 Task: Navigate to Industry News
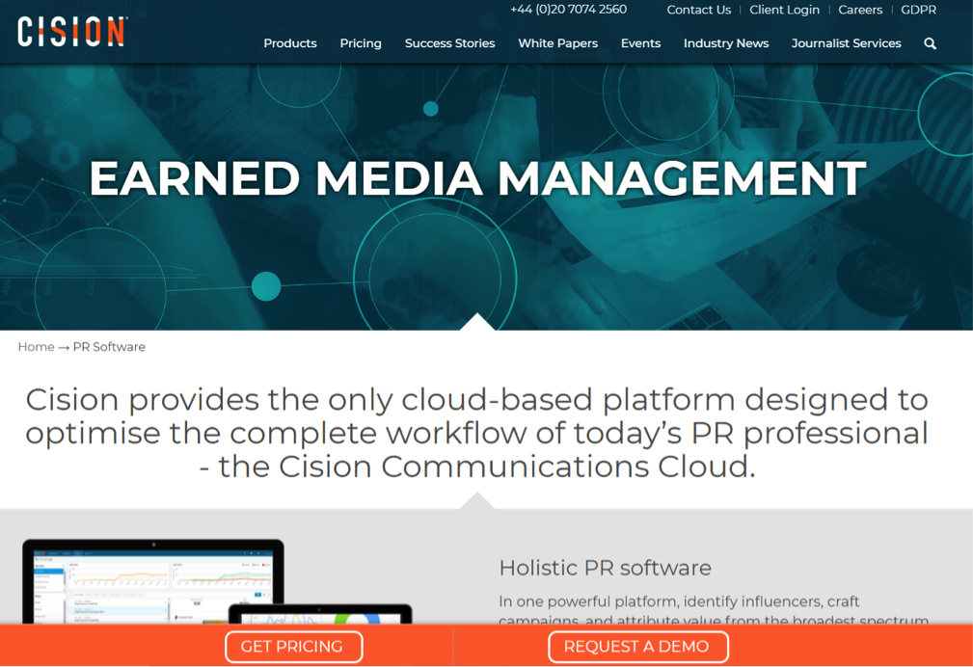point(726,43)
